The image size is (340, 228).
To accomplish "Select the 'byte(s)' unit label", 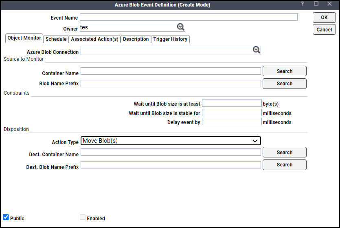I will coord(271,104).
